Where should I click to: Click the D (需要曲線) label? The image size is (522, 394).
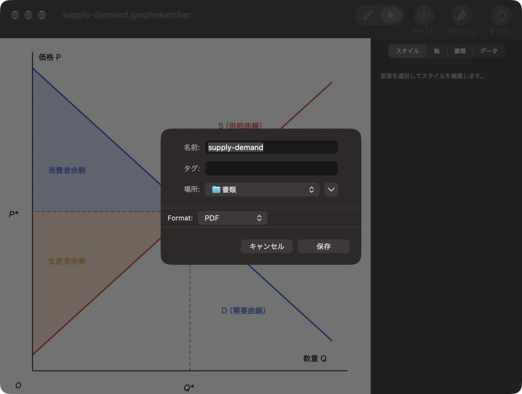(244, 310)
